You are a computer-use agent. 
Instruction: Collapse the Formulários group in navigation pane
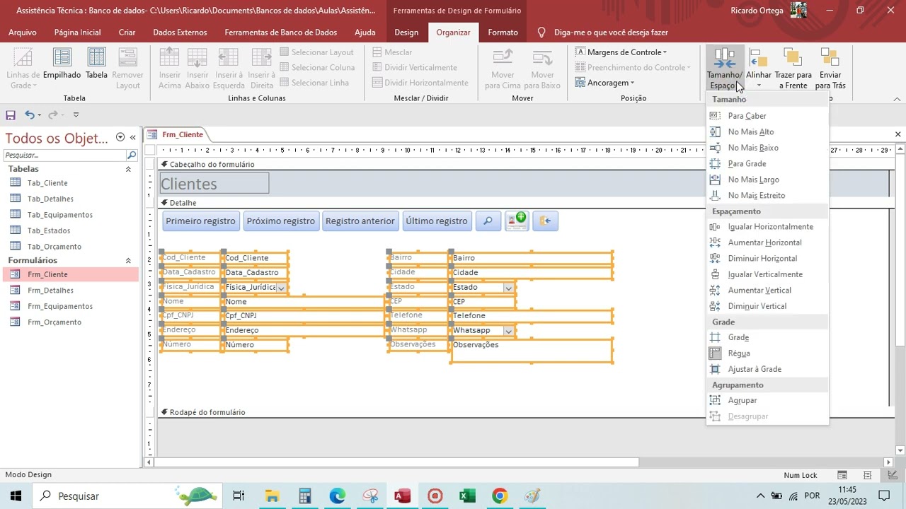[128, 261]
